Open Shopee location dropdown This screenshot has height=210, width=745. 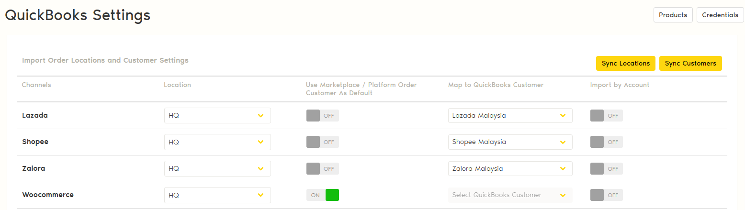(x=217, y=142)
